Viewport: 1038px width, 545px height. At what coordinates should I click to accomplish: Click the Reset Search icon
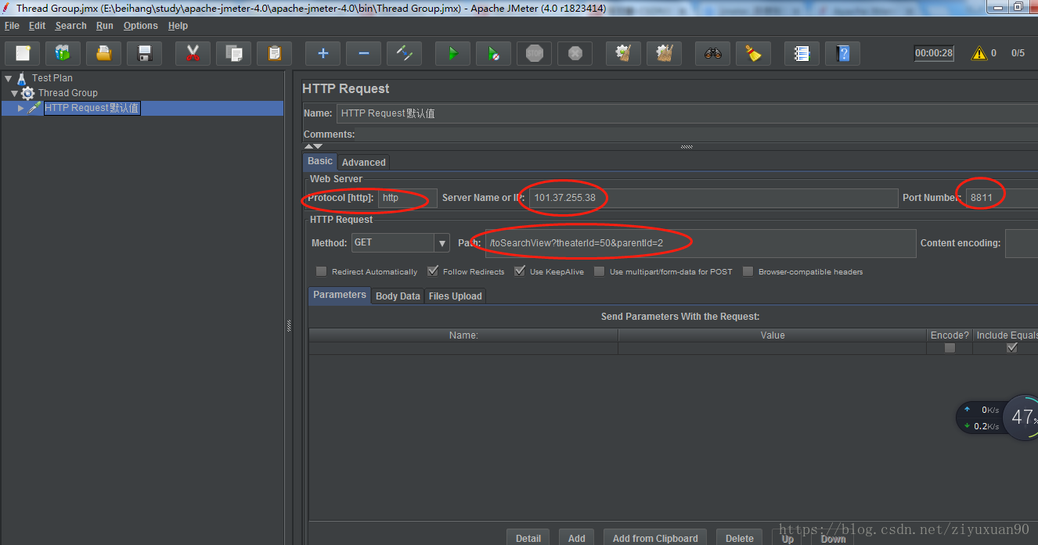(x=753, y=53)
